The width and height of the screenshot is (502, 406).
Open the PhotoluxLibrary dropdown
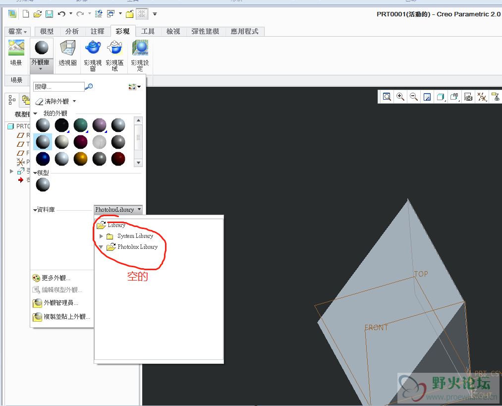(118, 210)
